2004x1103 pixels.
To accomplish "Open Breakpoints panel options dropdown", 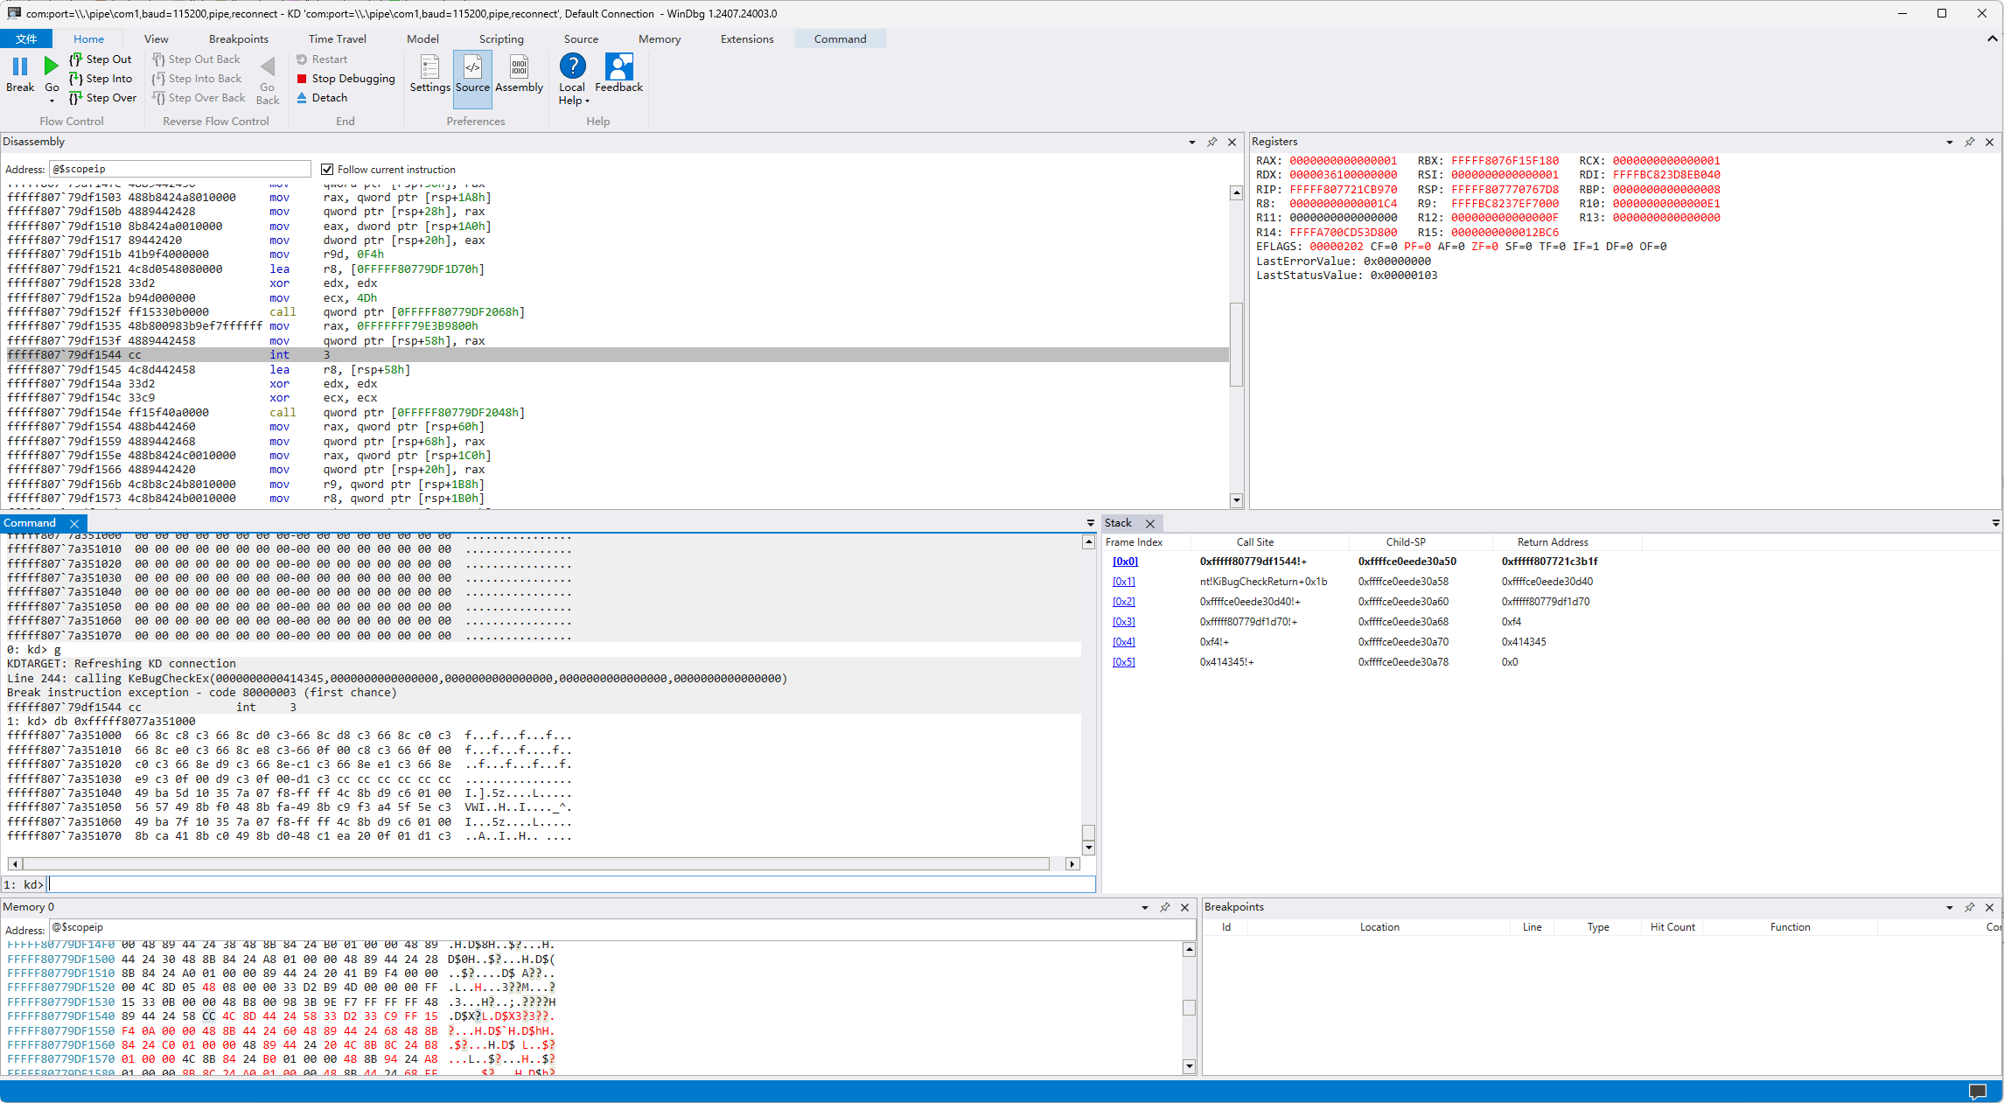I will [x=1949, y=907].
